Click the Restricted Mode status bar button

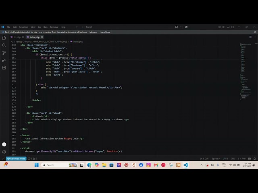pos(16,158)
